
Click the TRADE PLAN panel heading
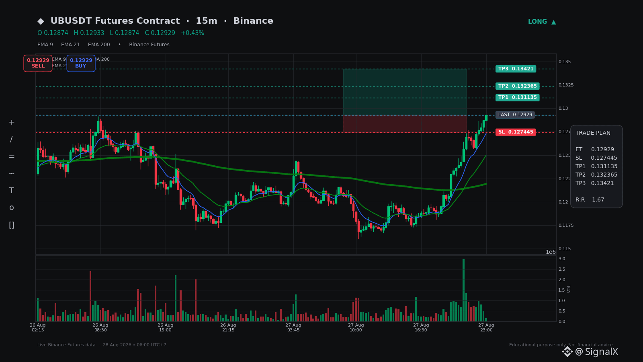click(593, 133)
